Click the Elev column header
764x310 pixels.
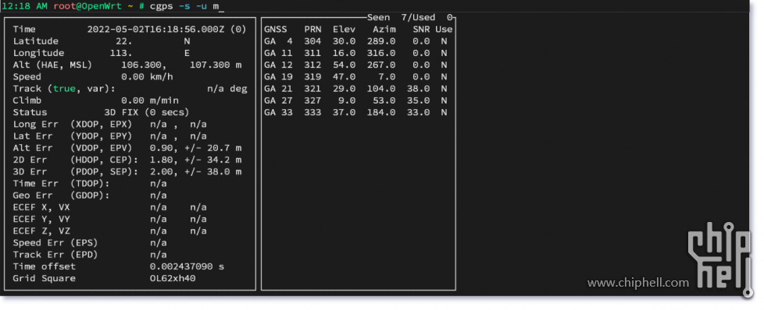point(344,29)
